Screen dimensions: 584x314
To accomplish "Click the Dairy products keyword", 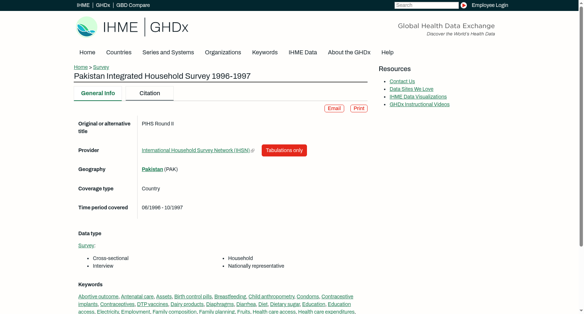I will point(187,304).
